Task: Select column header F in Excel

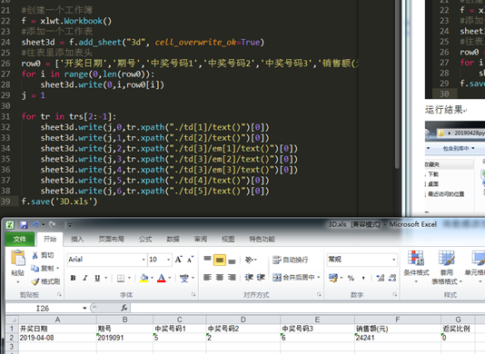Action: point(398,320)
